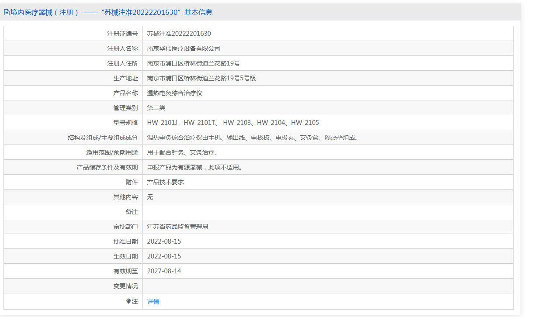Select registrant name 南京华伟医疗设备有限公司
Screen dimensions: 538x317
tap(184, 48)
